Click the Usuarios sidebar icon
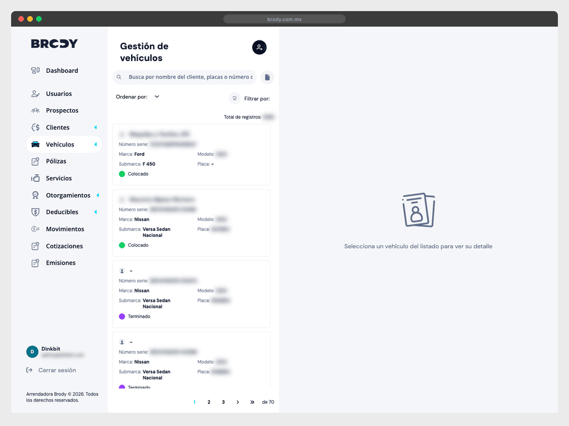Viewport: 569px width, 426px height. [x=35, y=94]
